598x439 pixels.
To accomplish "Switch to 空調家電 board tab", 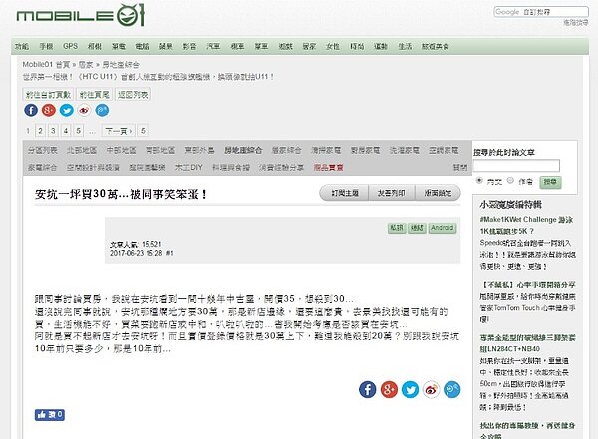I will pos(444,151).
